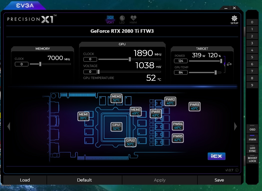Close the Precision X1 window

[x=234, y=8]
